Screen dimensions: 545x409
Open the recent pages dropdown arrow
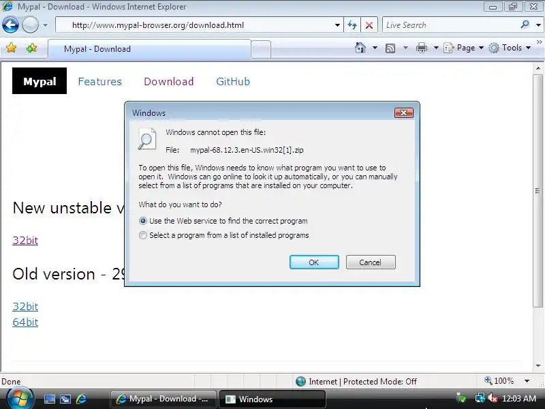click(x=45, y=25)
